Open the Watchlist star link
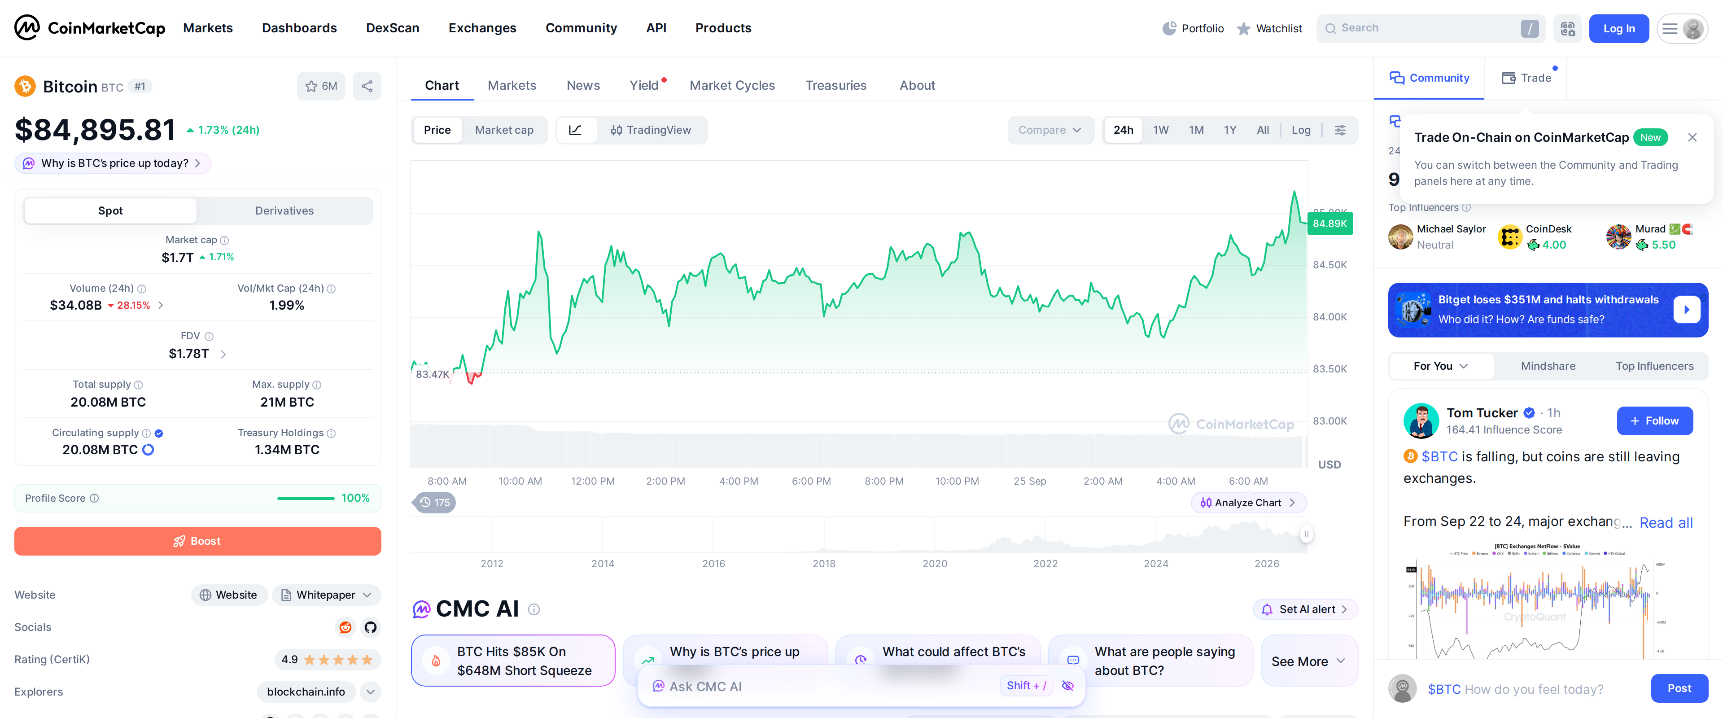 click(x=1269, y=28)
